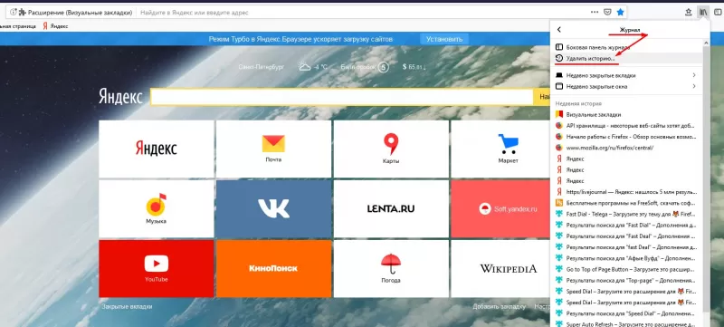Go back using the Журнал panel's arrow

[559, 30]
